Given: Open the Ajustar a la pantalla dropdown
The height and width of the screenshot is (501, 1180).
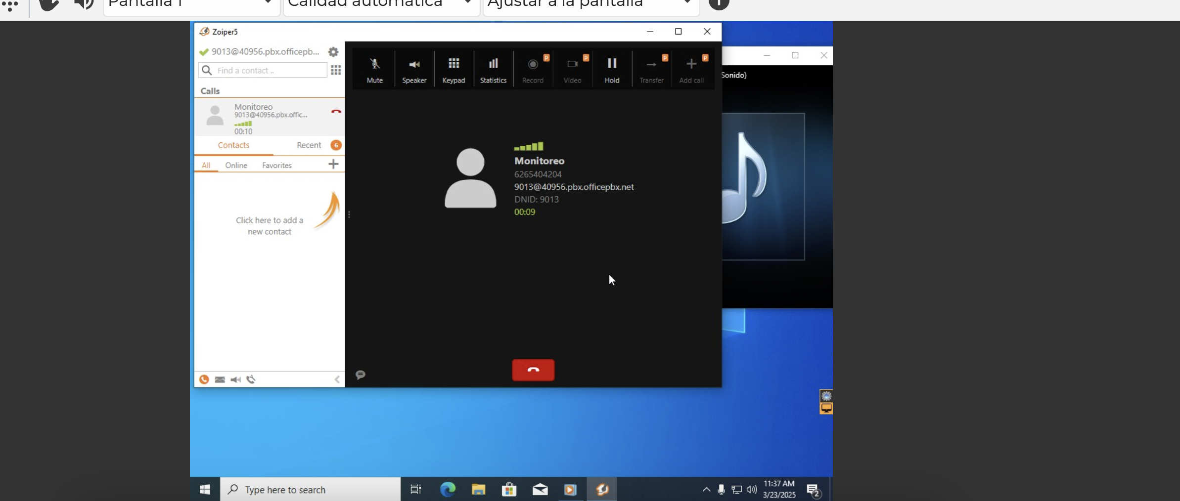Looking at the screenshot, I should 591,5.
